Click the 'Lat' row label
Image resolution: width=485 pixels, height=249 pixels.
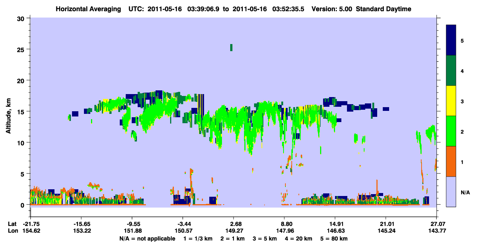click(x=12, y=224)
